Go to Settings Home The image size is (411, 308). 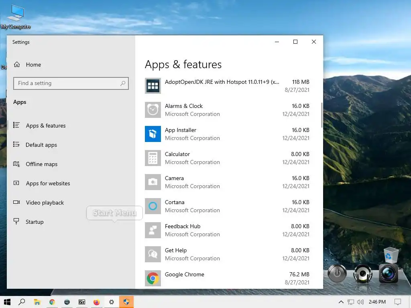(33, 65)
